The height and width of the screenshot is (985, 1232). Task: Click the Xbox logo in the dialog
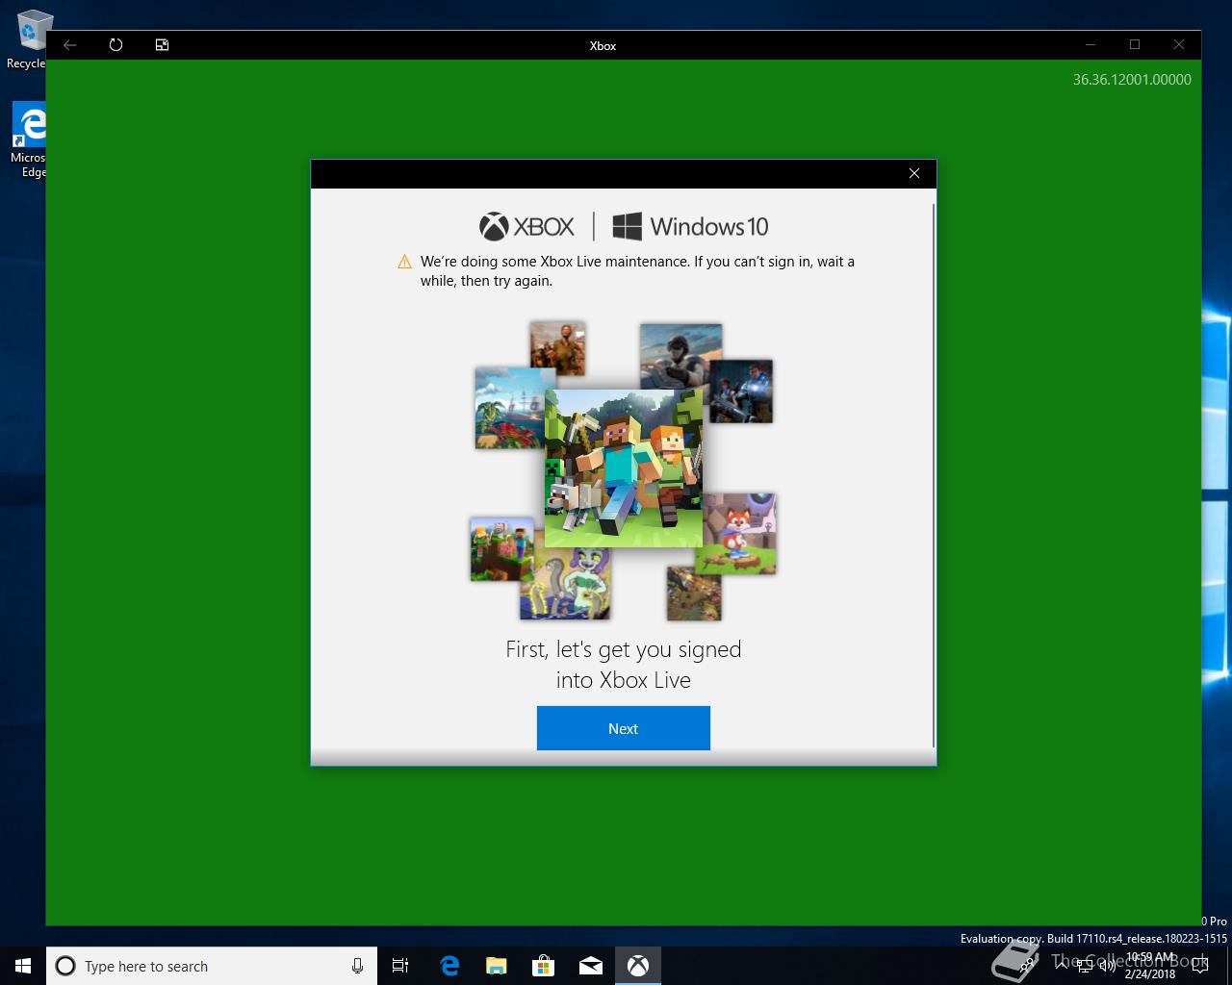tap(526, 227)
